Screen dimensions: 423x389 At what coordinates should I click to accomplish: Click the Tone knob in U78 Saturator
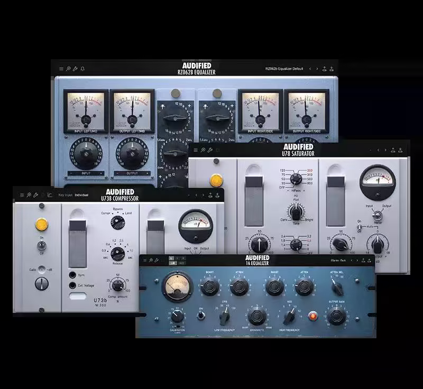296,211
